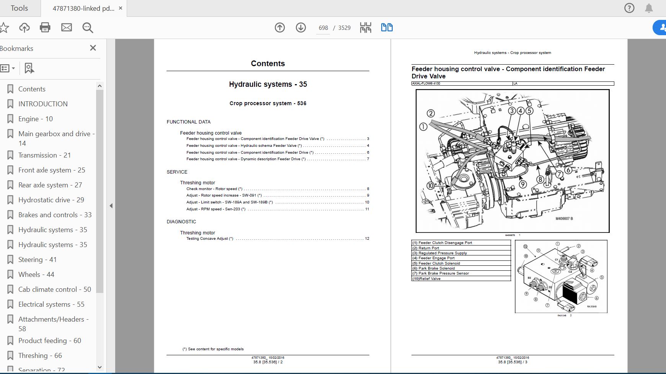Open the Hydraulic systems - 35 bookmark

[52, 229]
